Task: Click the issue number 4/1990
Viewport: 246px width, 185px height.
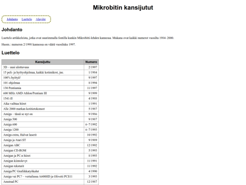Action: click(92, 171)
